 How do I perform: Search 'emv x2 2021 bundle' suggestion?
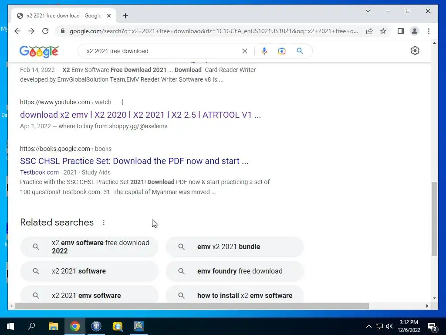(235, 247)
